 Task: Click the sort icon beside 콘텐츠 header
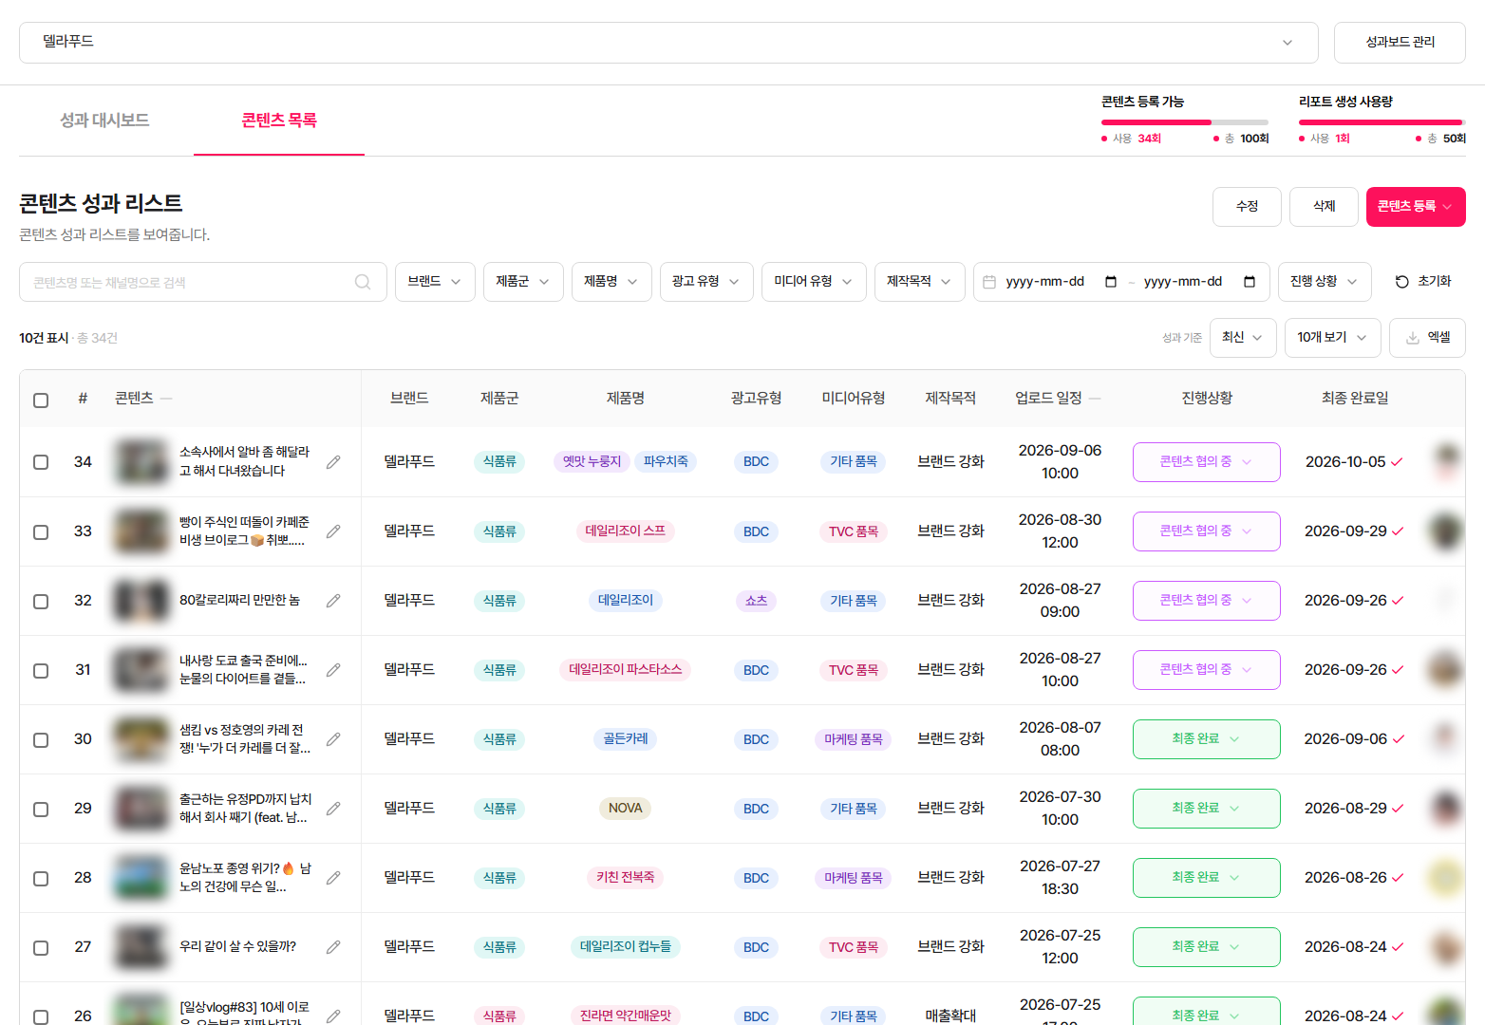pyautogui.click(x=166, y=399)
